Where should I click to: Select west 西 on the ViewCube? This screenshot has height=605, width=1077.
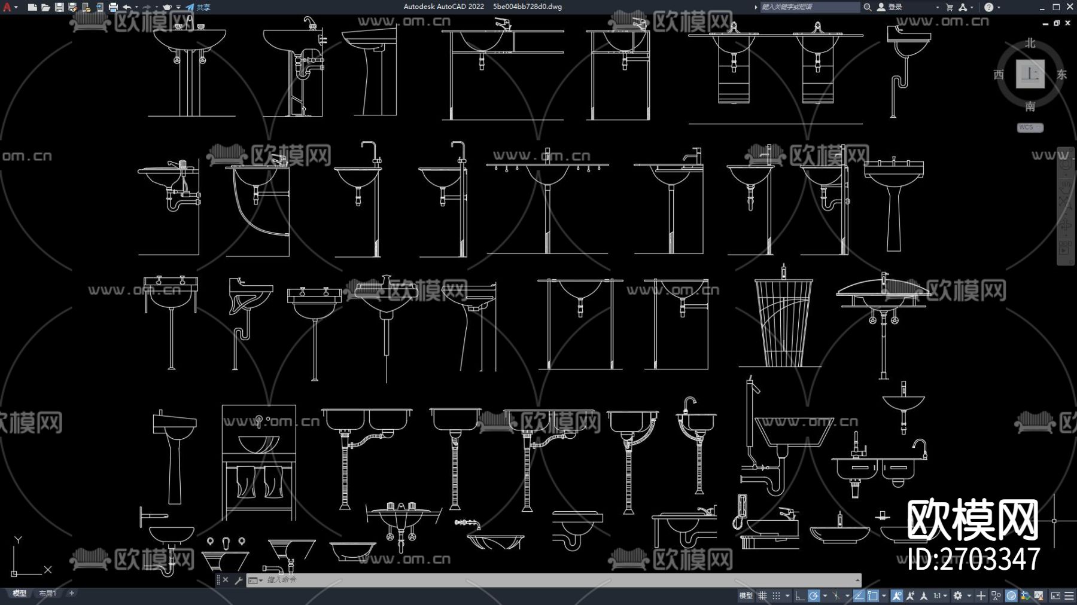pos(999,74)
